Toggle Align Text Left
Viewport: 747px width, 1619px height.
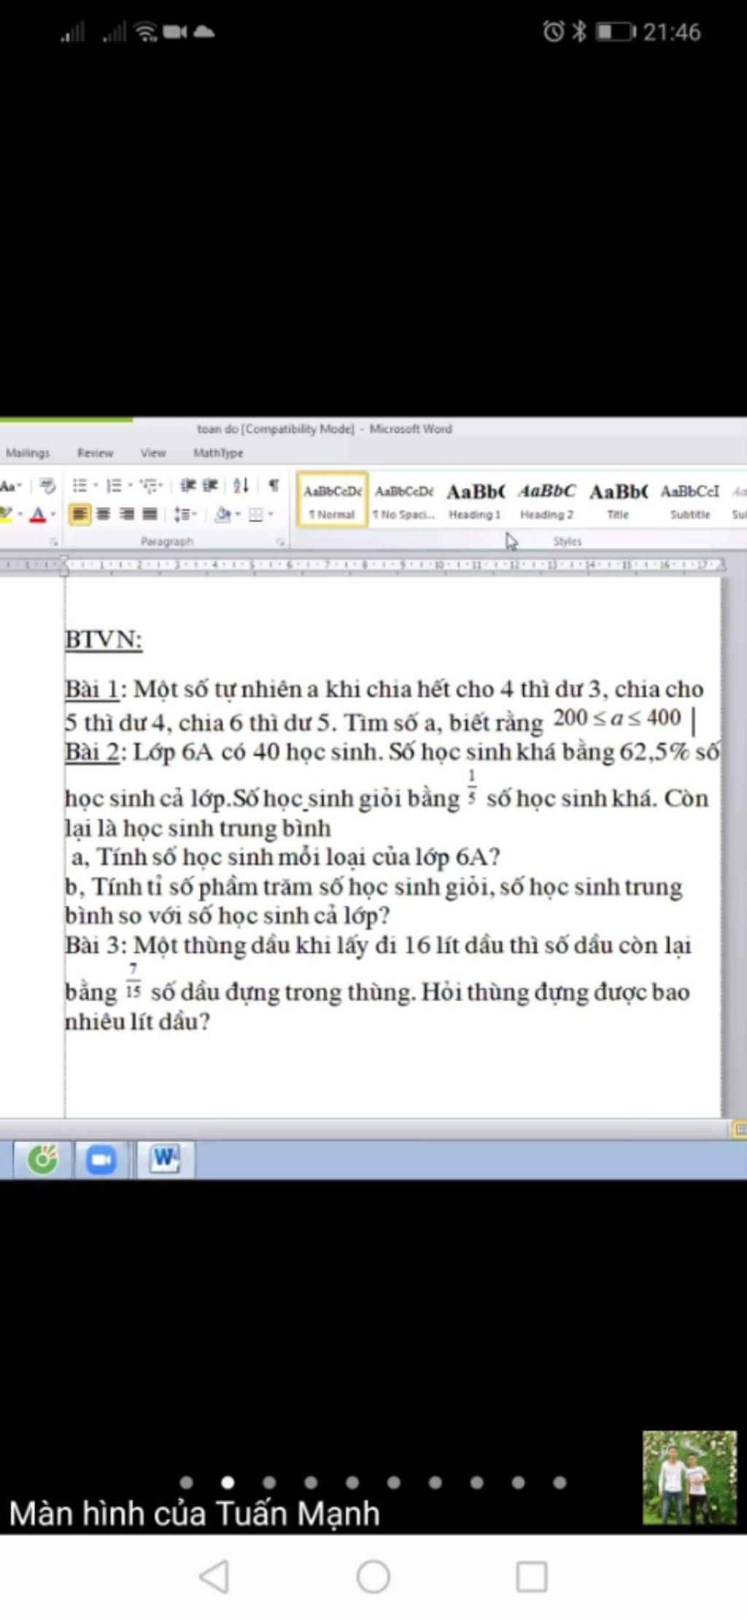(80, 515)
